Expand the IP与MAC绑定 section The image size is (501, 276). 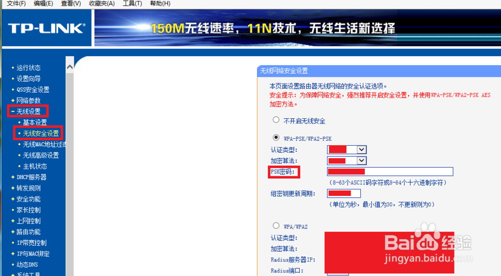[x=33, y=253]
